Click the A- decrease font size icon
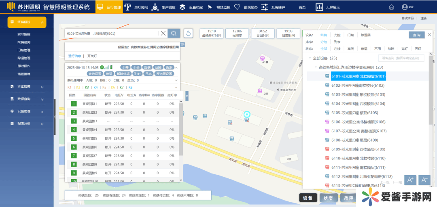The height and width of the screenshot is (207, 437). click(x=424, y=180)
